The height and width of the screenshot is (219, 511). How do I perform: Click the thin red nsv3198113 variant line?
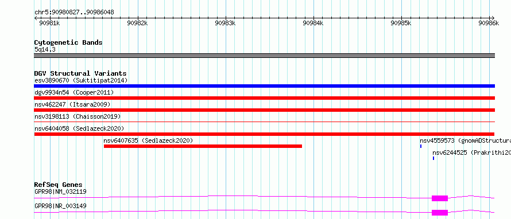point(264,122)
